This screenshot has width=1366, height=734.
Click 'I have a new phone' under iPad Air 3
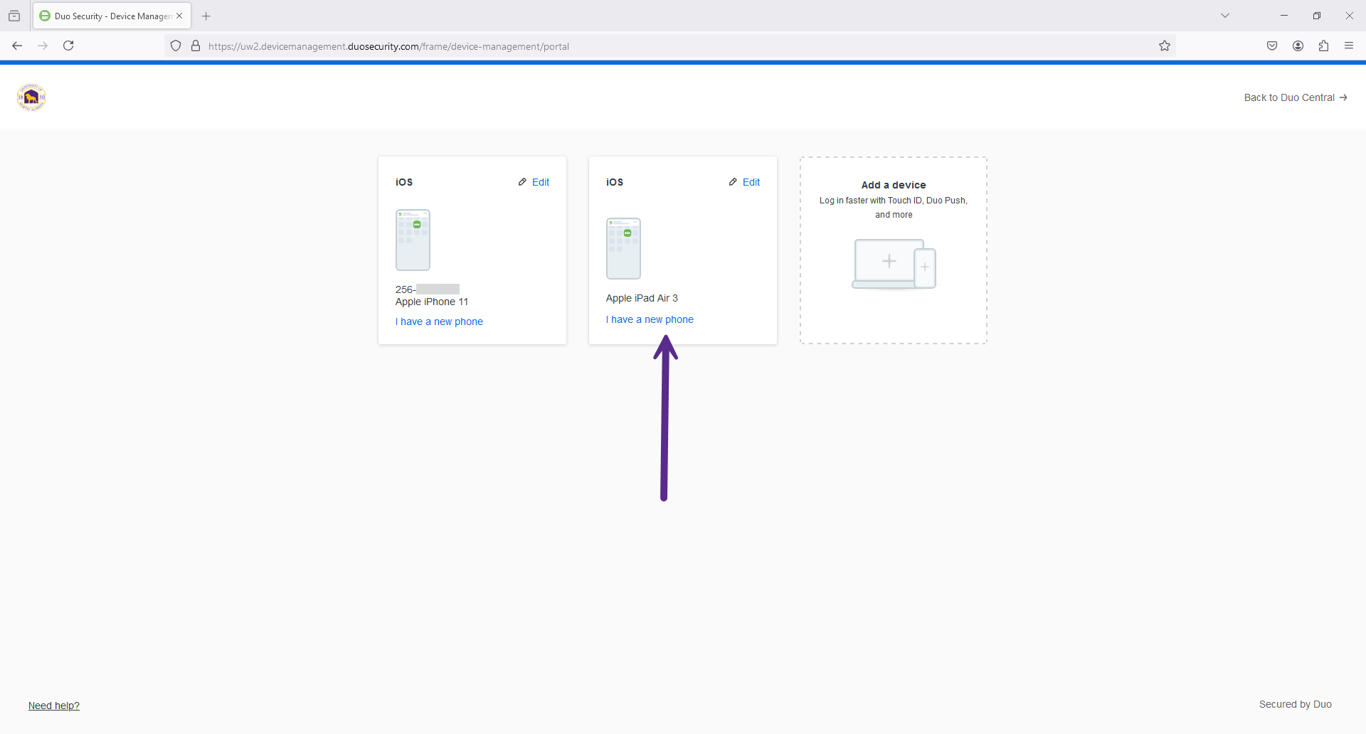650,319
